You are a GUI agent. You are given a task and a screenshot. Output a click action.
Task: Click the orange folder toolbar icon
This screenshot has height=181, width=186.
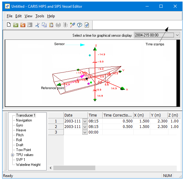pos(23,25)
